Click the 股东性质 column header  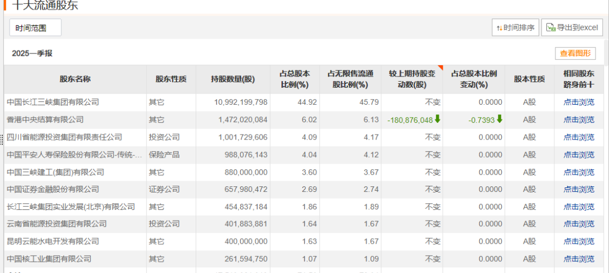click(171, 79)
